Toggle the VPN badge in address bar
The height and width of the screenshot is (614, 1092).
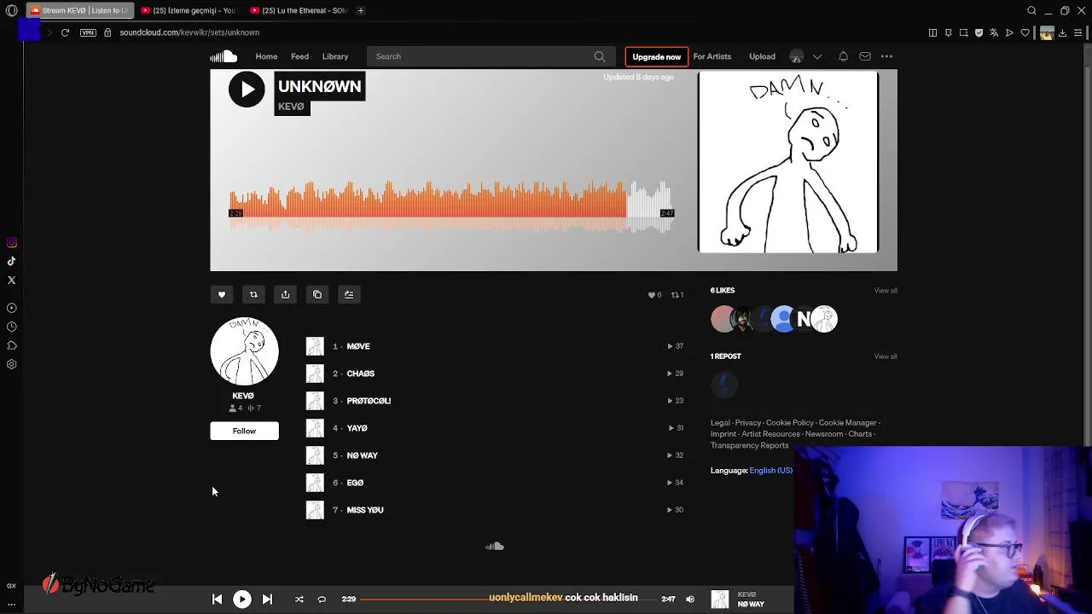pos(88,32)
